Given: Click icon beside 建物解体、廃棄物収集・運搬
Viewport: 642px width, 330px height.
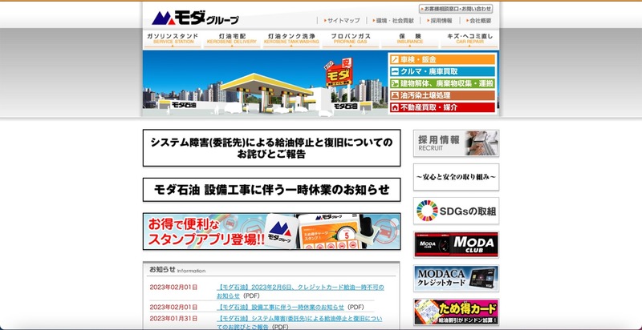Looking at the screenshot, I should point(395,83).
